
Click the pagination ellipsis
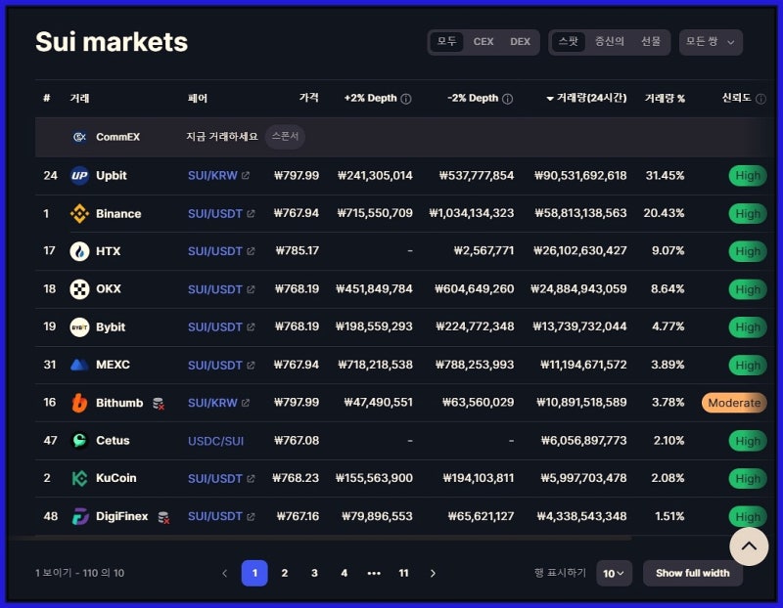click(374, 574)
